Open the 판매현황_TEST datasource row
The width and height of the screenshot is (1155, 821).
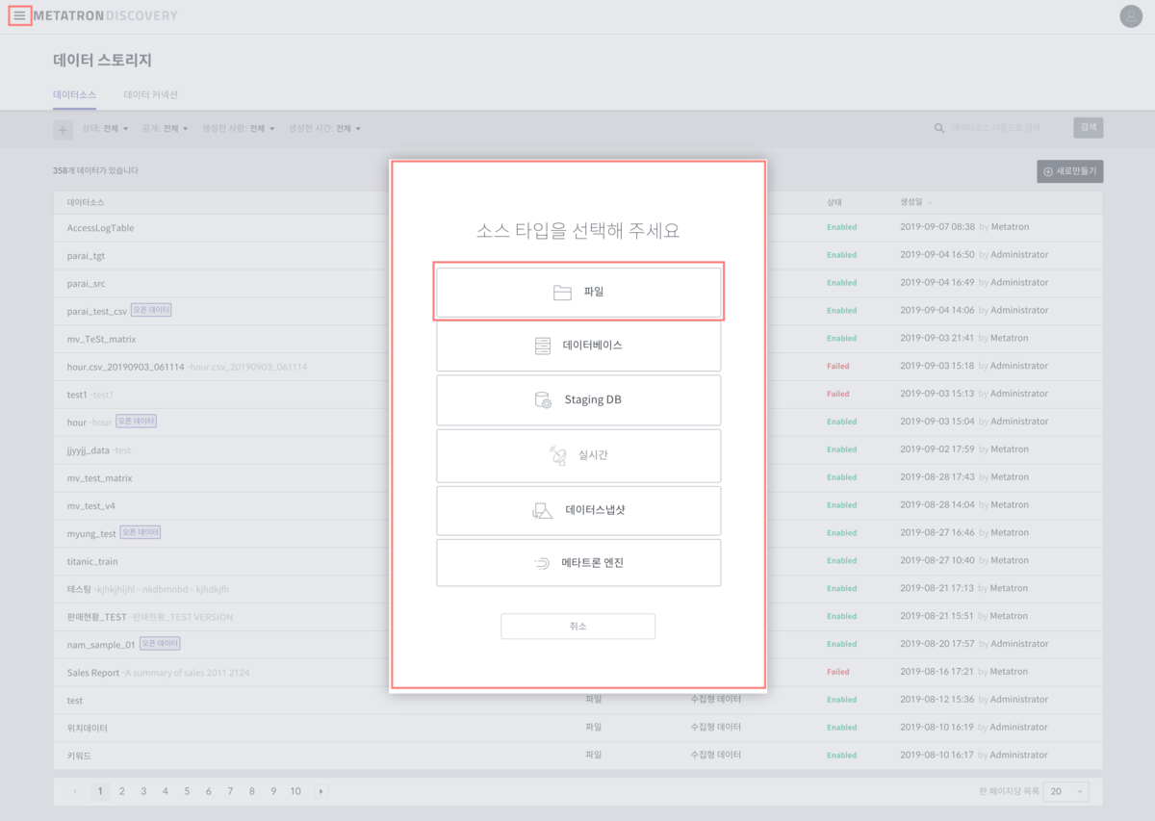pos(577,617)
